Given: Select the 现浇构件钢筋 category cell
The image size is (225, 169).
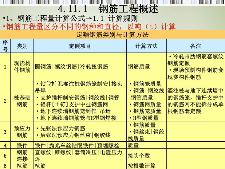Looking at the screenshot, I should coord(22,67).
